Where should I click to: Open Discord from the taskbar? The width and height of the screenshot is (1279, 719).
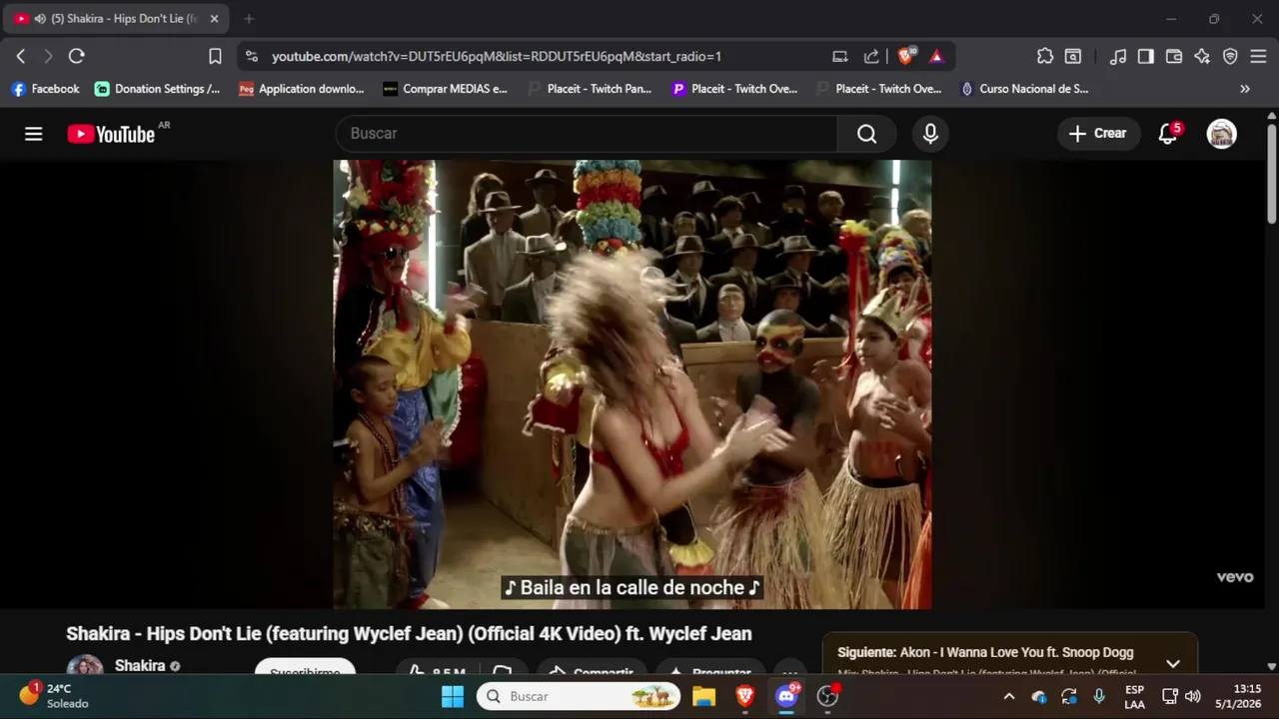coord(787,697)
